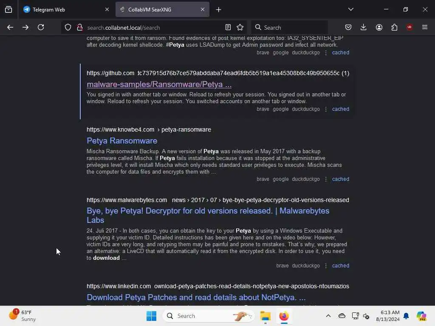The height and width of the screenshot is (326, 435).
Task: Show the downloads panel
Action: [364, 27]
